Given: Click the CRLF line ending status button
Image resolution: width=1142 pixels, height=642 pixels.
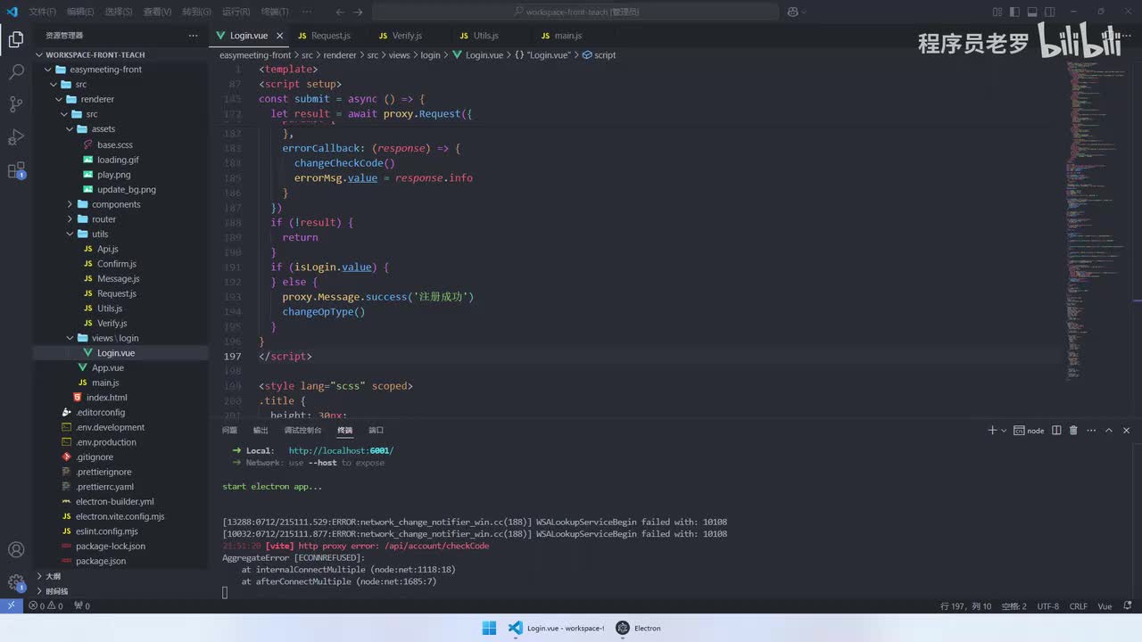Looking at the screenshot, I should click(x=1078, y=606).
